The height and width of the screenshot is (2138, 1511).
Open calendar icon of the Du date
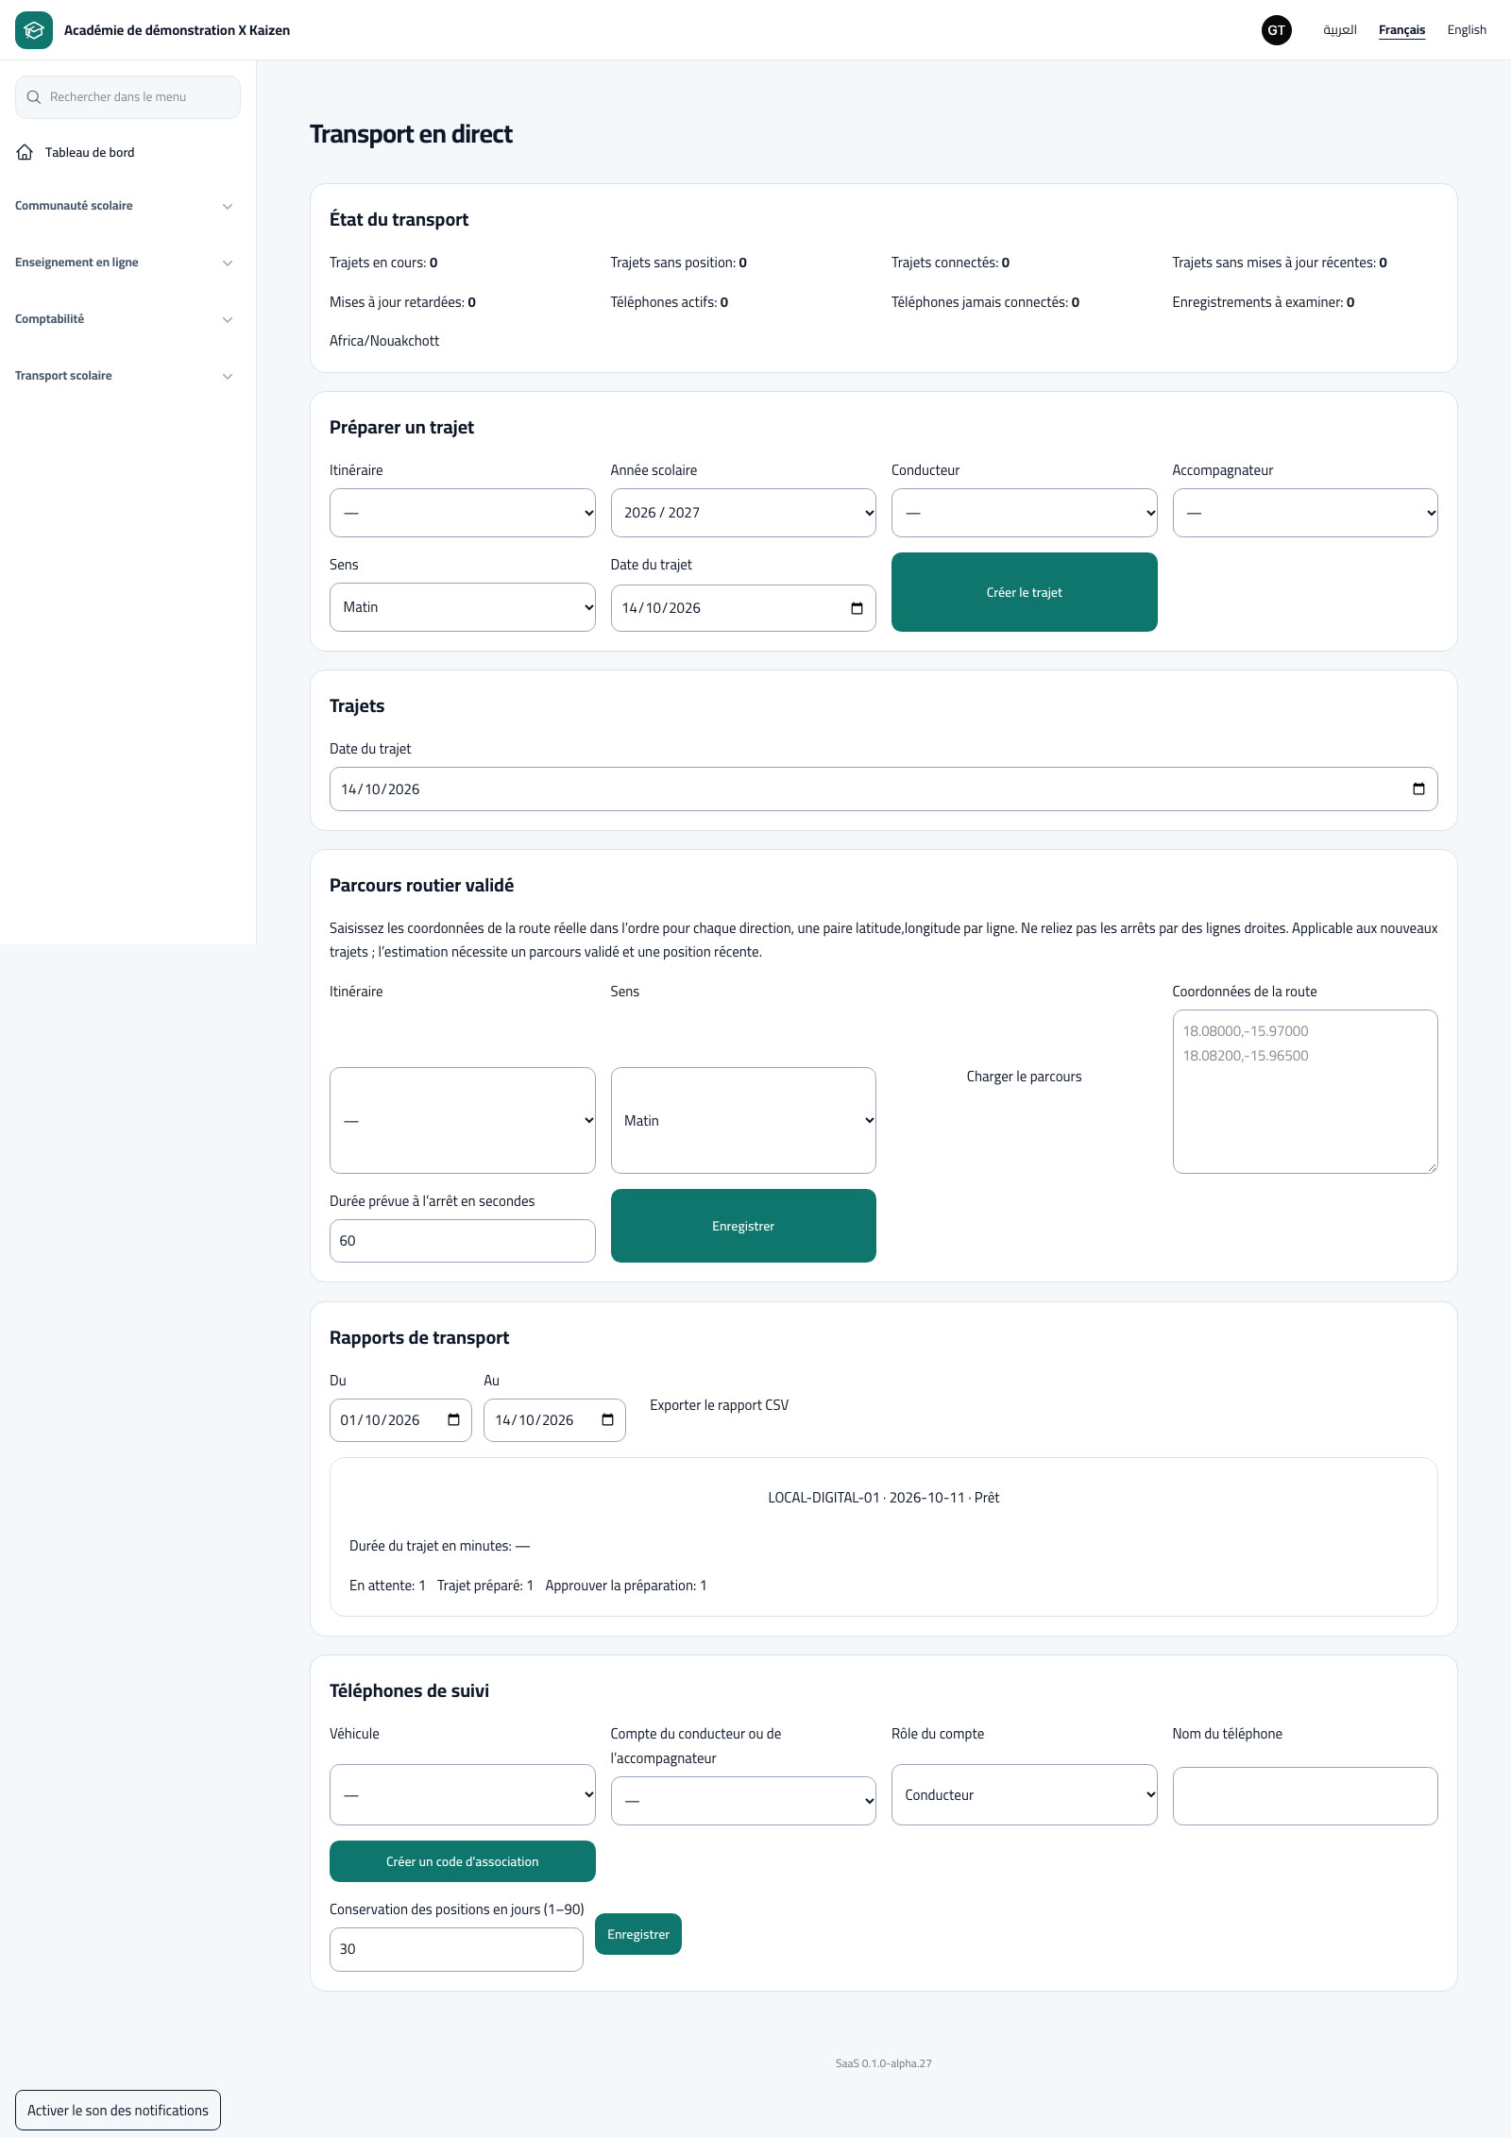pyautogui.click(x=453, y=1420)
